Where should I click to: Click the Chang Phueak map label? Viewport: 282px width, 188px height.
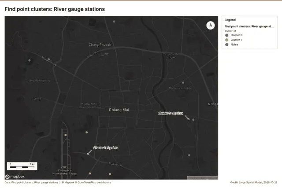coord(100,44)
